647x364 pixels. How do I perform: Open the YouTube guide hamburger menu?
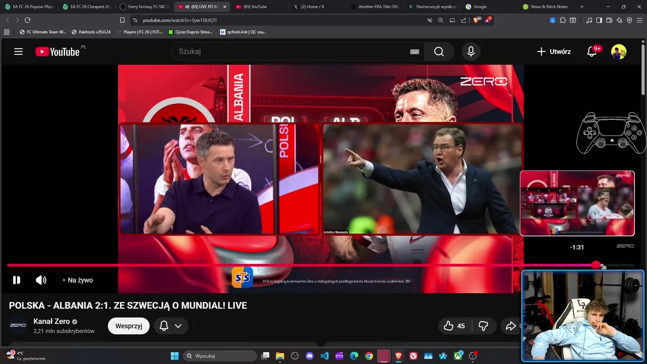click(x=19, y=52)
